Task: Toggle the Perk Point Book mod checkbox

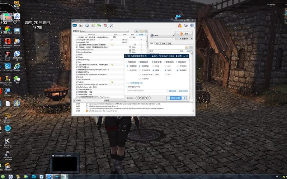Action: (77, 79)
